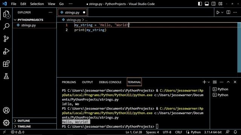Run the Python file with play button
241x135 pixels.
coord(218,12)
